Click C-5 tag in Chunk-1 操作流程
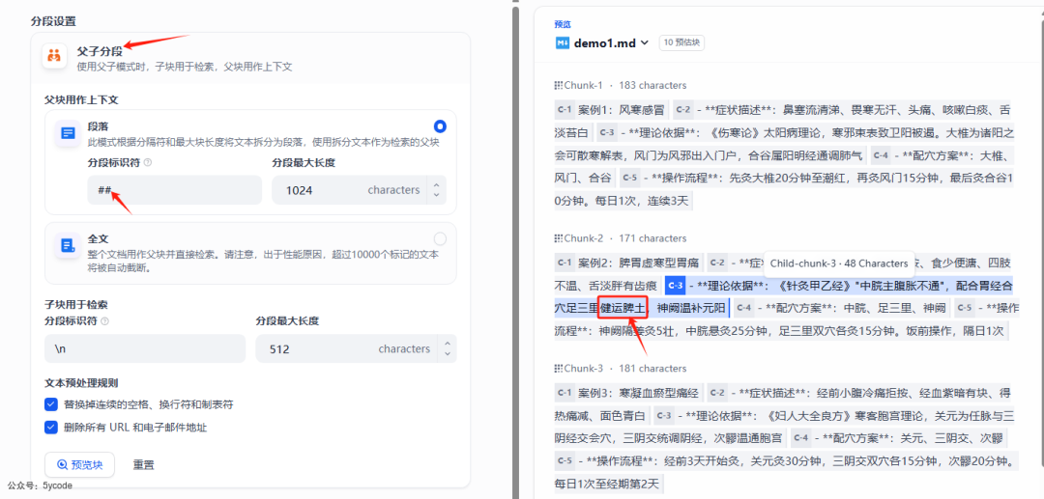This screenshot has height=499, width=1044. [629, 178]
